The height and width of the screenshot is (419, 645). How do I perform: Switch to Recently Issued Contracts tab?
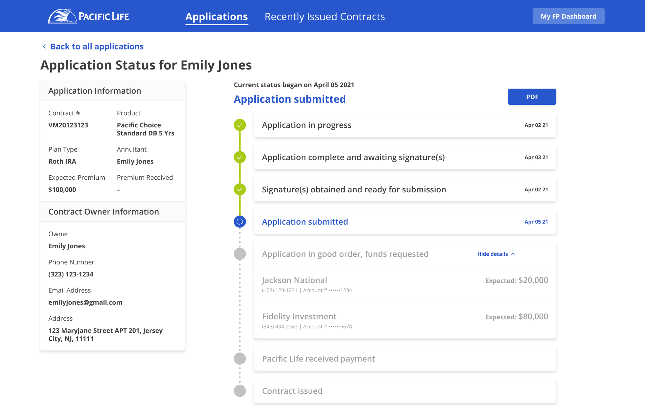click(324, 17)
